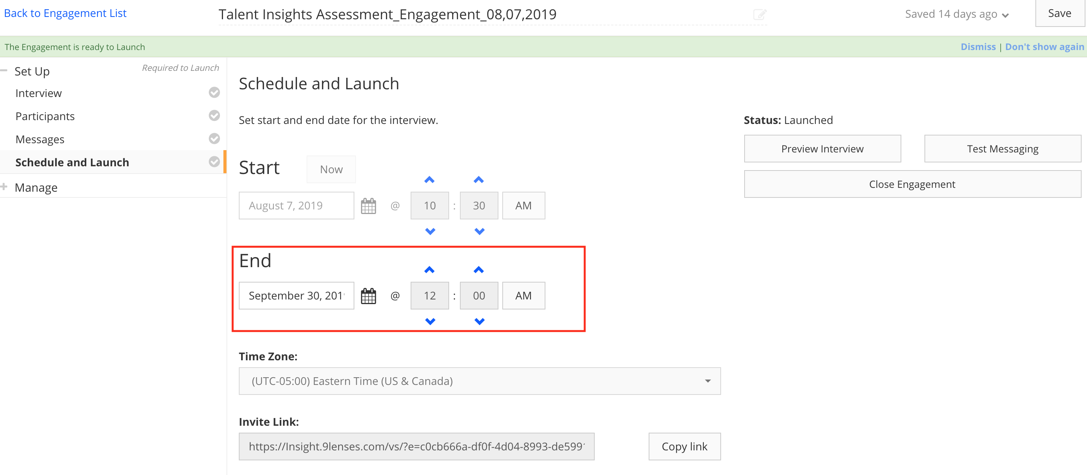Increase the End minutes with up arrow
This screenshot has height=475, width=1087.
pos(478,270)
